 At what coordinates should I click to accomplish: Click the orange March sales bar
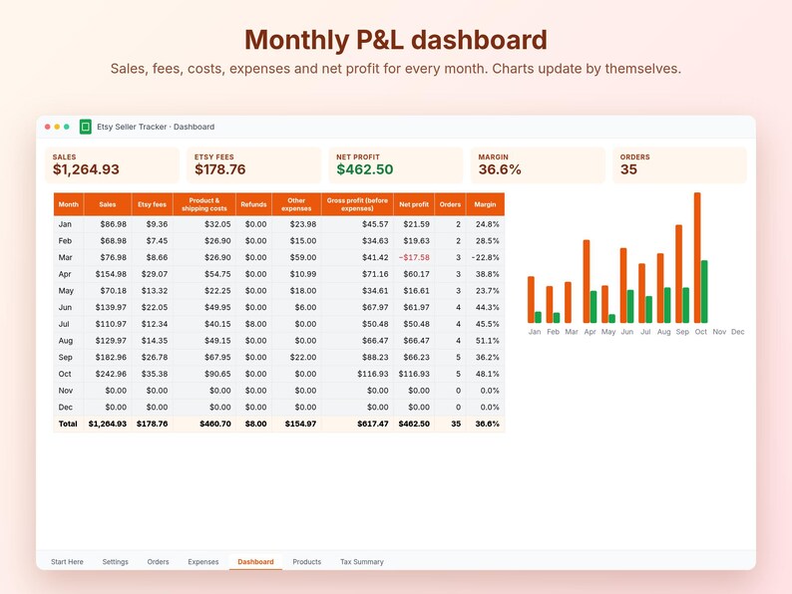(568, 302)
